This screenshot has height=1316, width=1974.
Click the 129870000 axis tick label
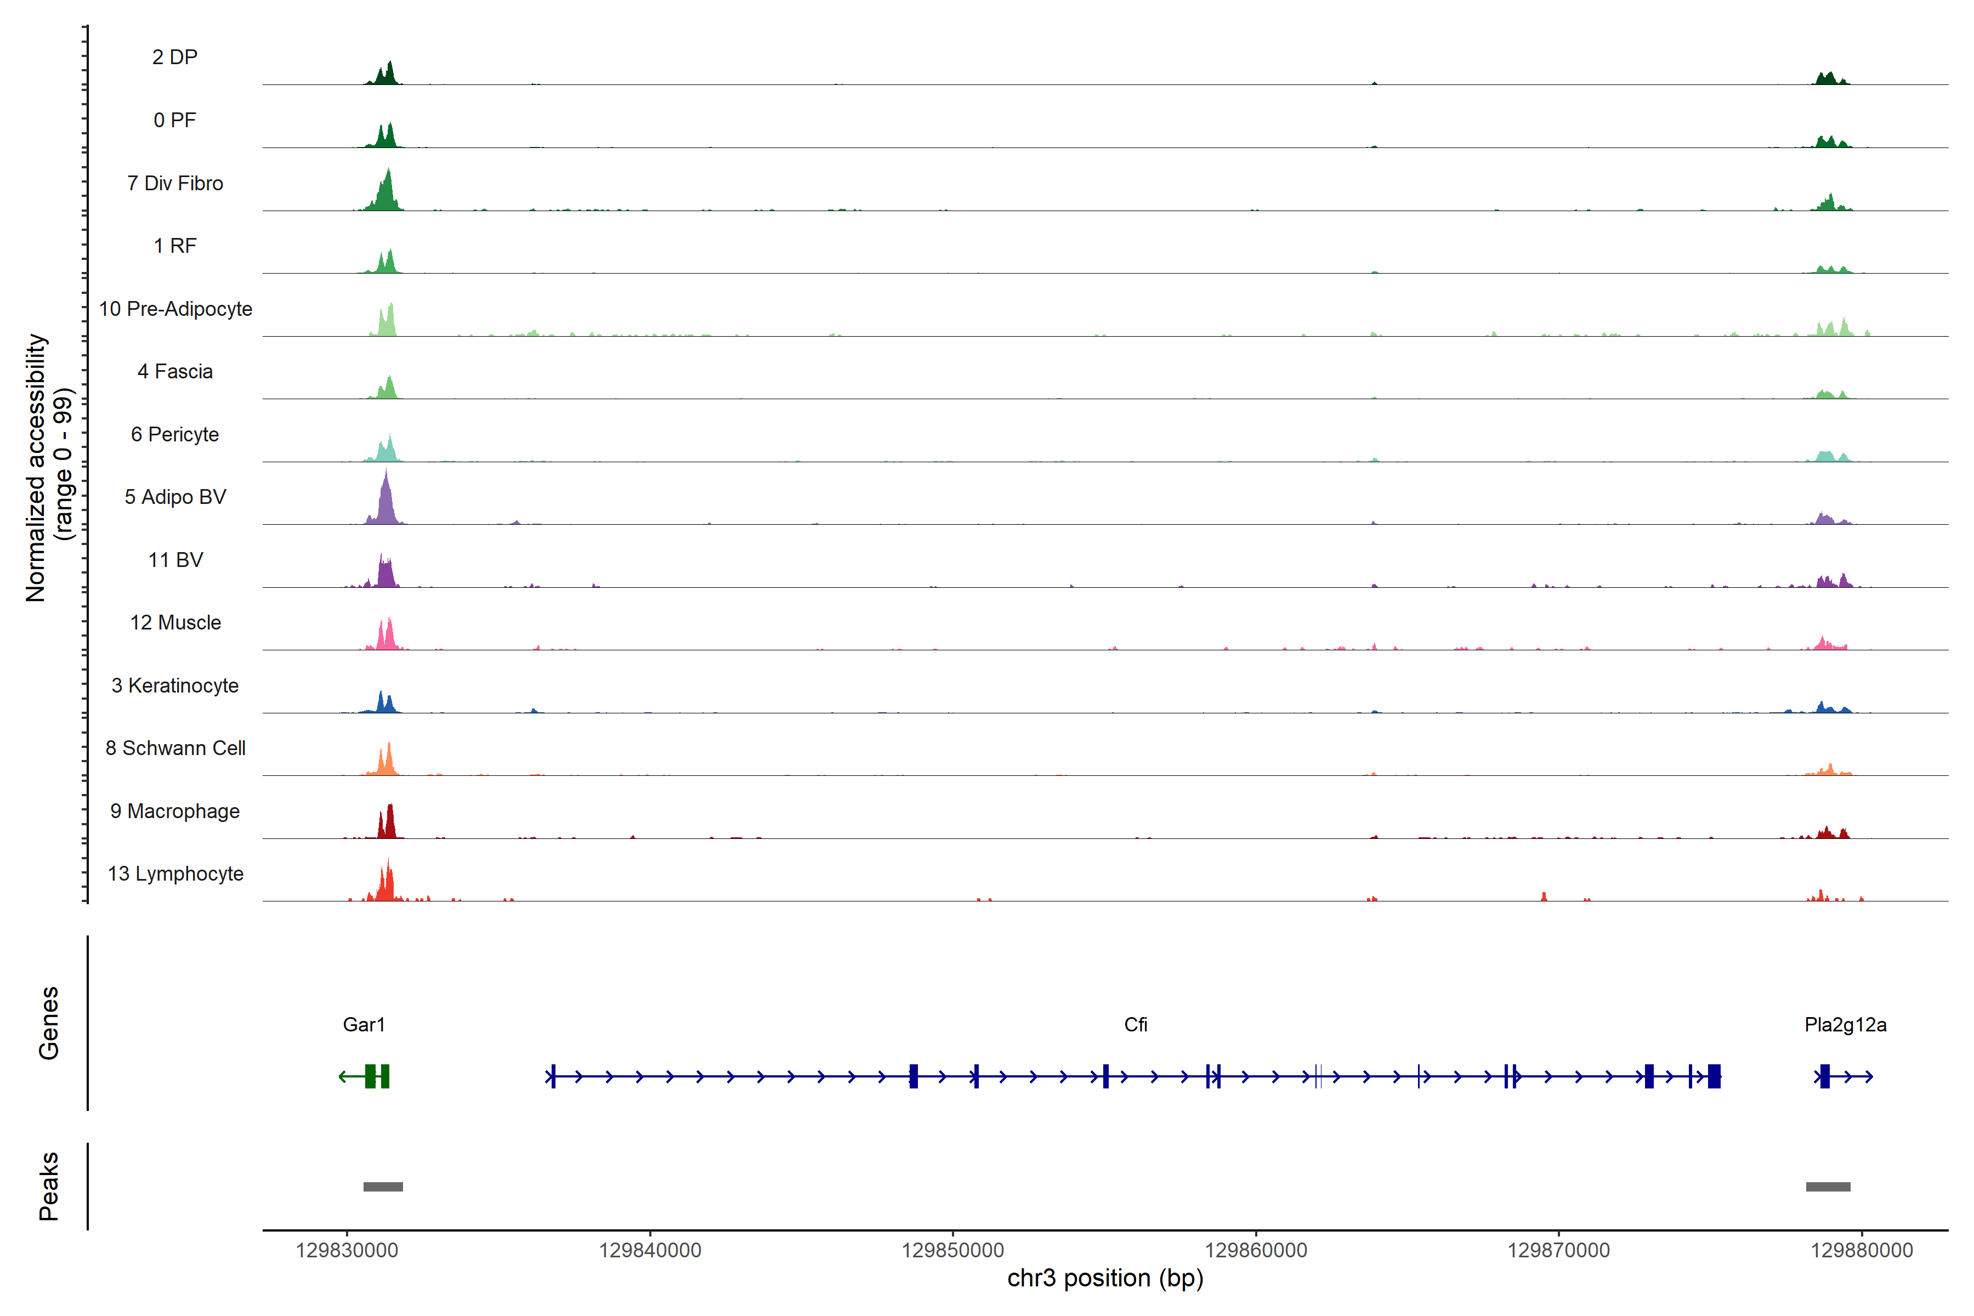click(1558, 1250)
